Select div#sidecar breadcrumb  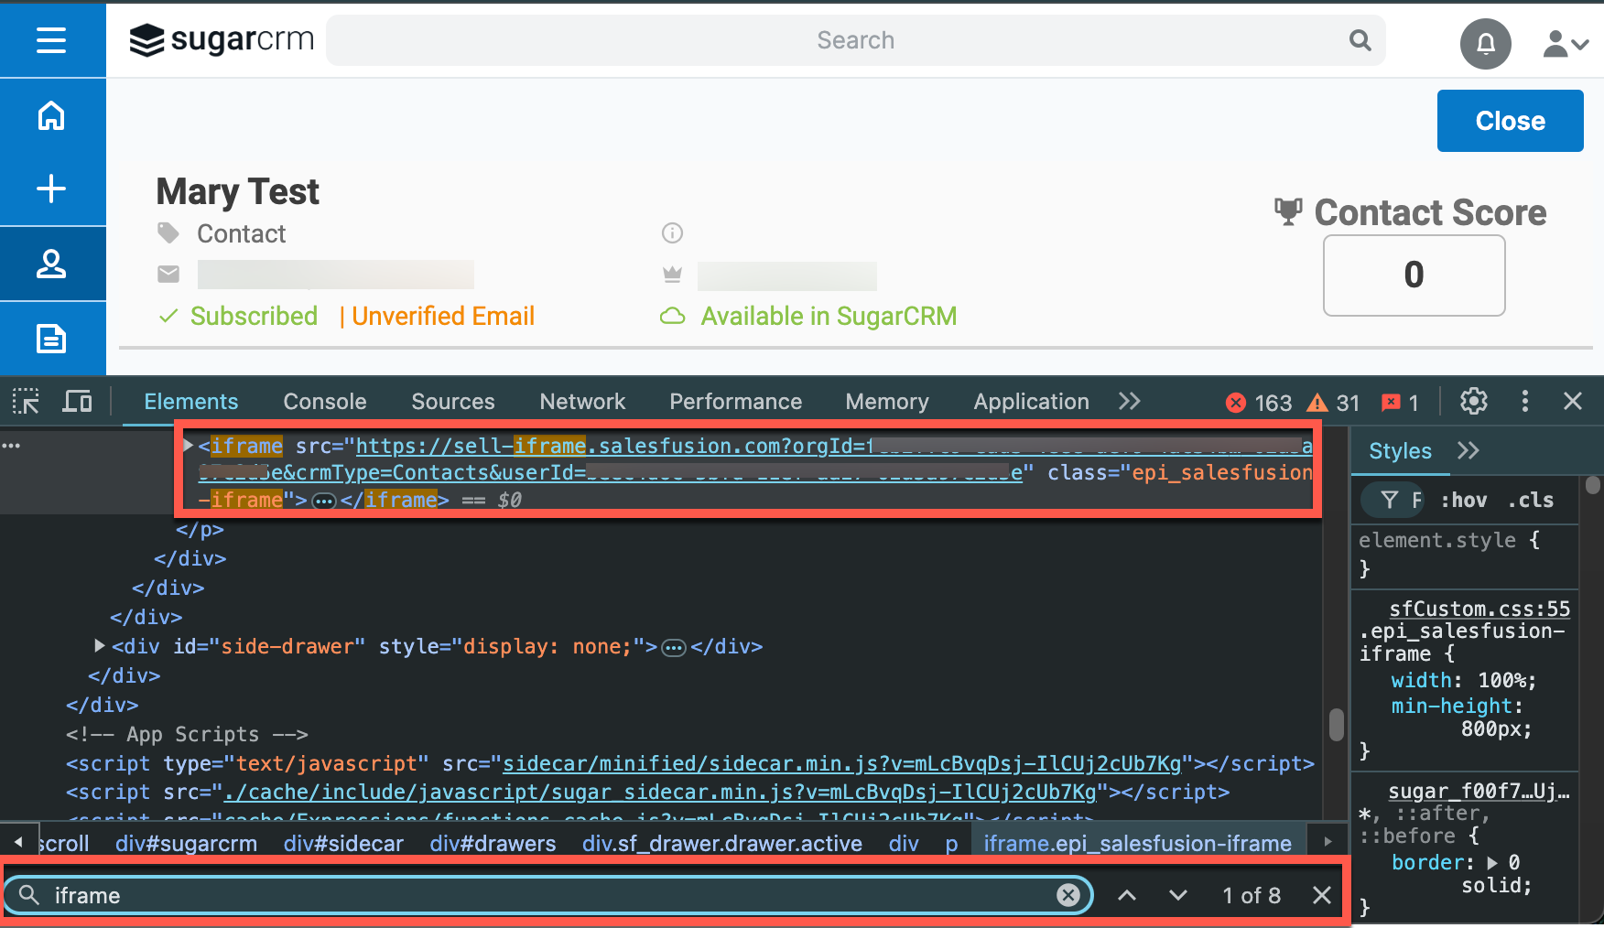point(343,843)
